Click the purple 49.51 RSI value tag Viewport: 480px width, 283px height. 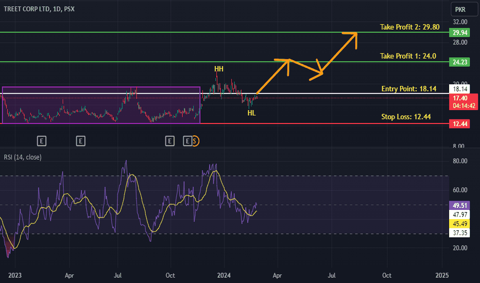click(459, 205)
